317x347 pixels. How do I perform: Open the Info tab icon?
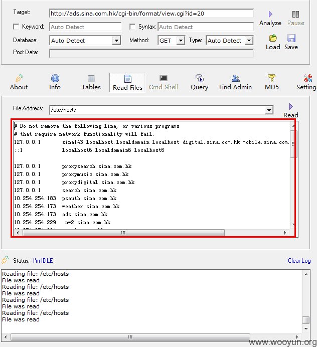[55, 78]
